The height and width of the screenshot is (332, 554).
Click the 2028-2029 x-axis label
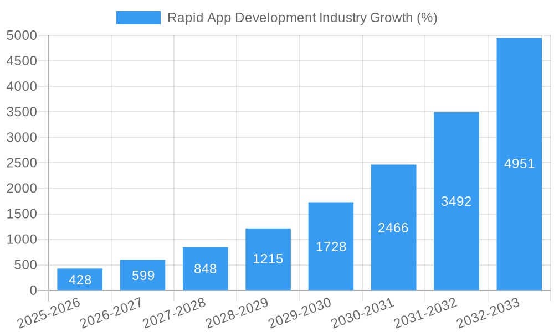[237, 313]
